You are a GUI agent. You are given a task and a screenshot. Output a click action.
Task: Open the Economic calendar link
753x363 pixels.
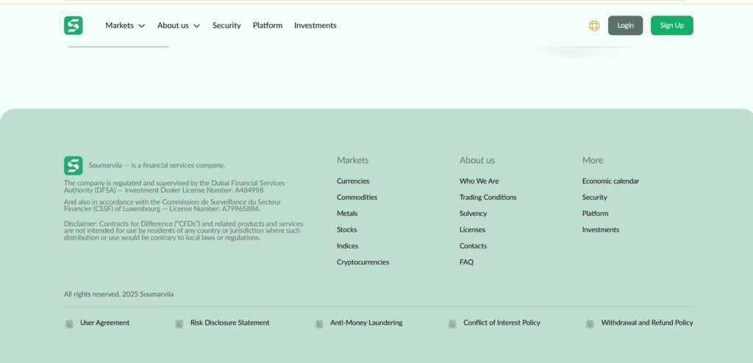pyautogui.click(x=610, y=181)
